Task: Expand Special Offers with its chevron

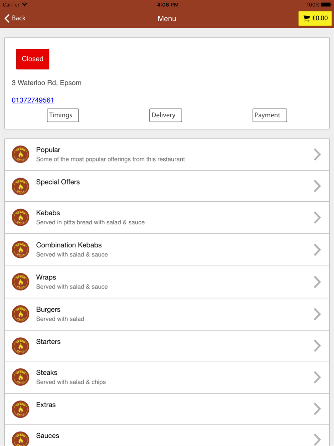Action: [x=317, y=186]
